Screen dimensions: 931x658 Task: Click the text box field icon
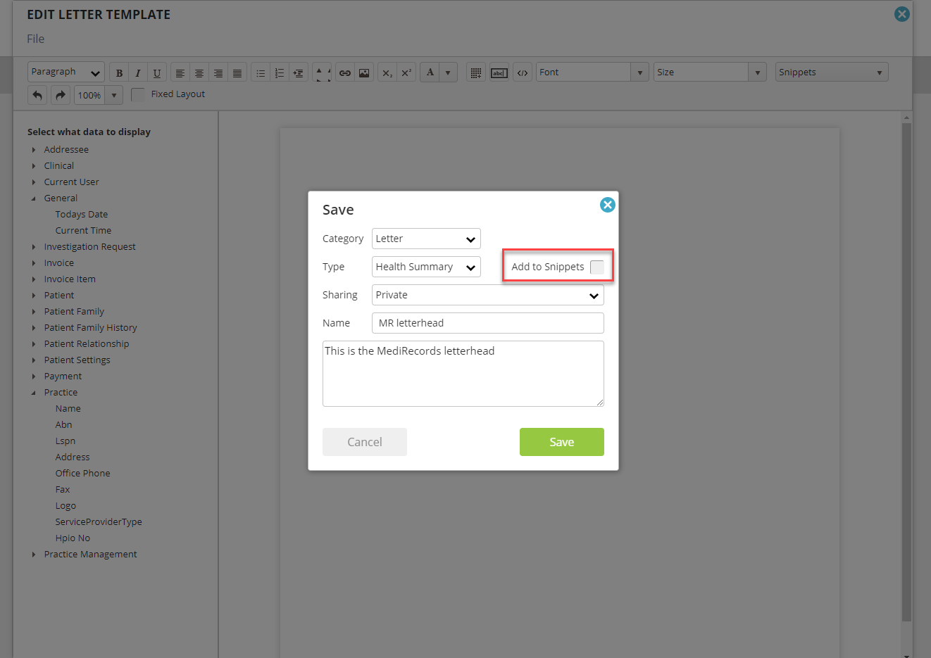(499, 72)
